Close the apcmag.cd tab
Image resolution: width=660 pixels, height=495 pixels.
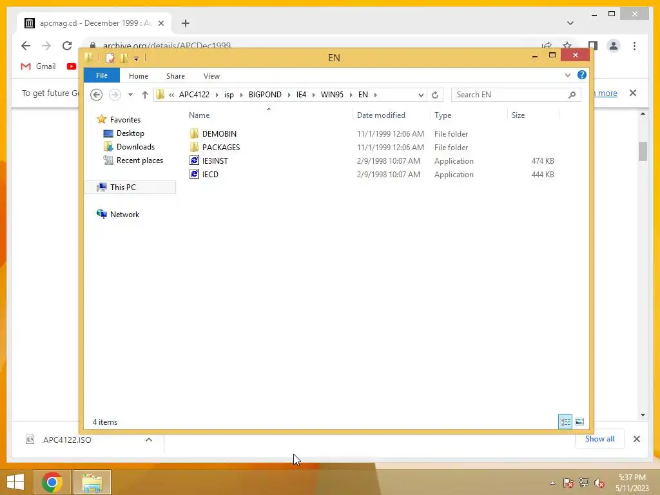click(x=160, y=23)
